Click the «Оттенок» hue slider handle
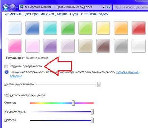 pos(73,103)
